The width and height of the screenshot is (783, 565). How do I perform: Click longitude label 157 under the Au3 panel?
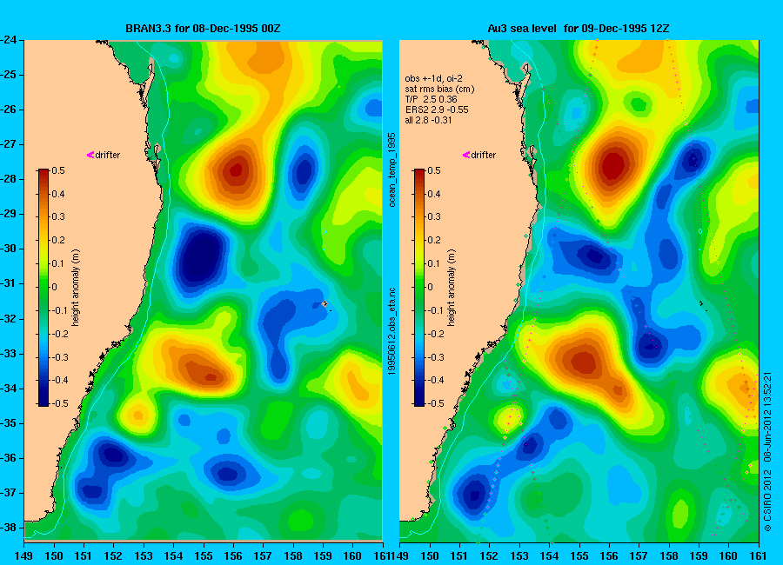(x=639, y=556)
